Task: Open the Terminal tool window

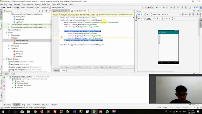Action: point(8,105)
